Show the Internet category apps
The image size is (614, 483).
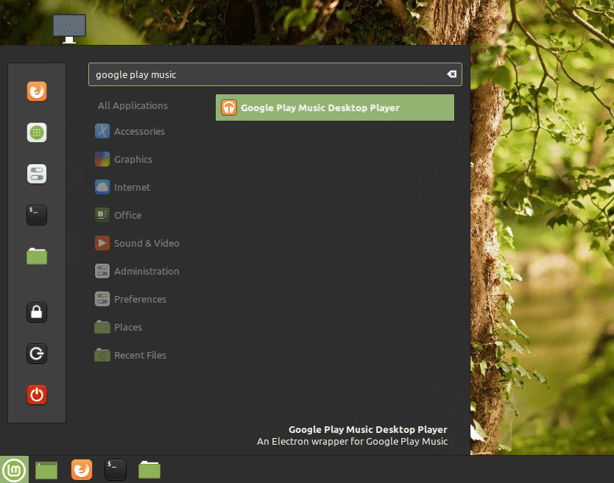pyautogui.click(x=131, y=188)
